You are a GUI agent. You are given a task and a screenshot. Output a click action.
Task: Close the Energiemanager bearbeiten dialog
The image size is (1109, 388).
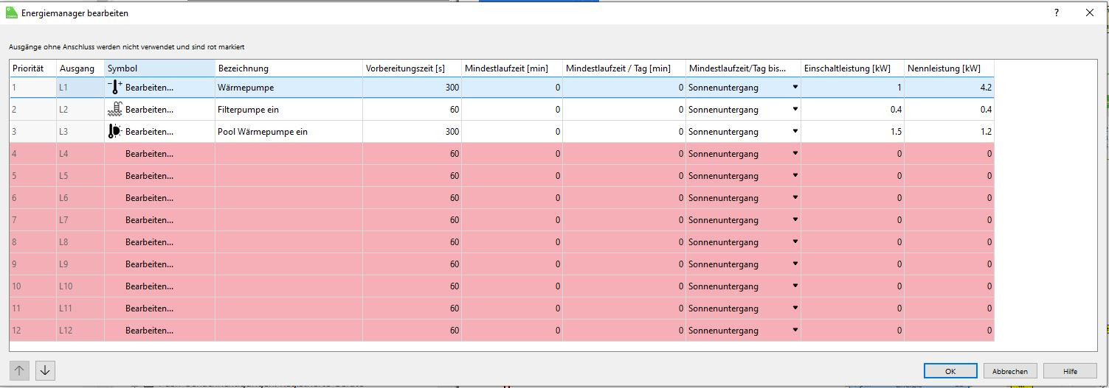(x=1090, y=13)
